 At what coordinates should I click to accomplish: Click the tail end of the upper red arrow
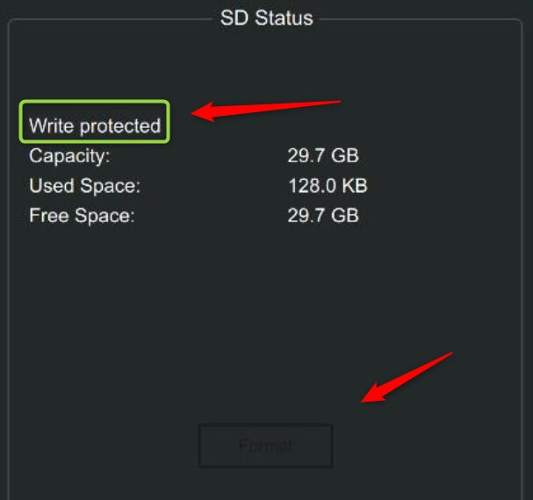(339, 101)
